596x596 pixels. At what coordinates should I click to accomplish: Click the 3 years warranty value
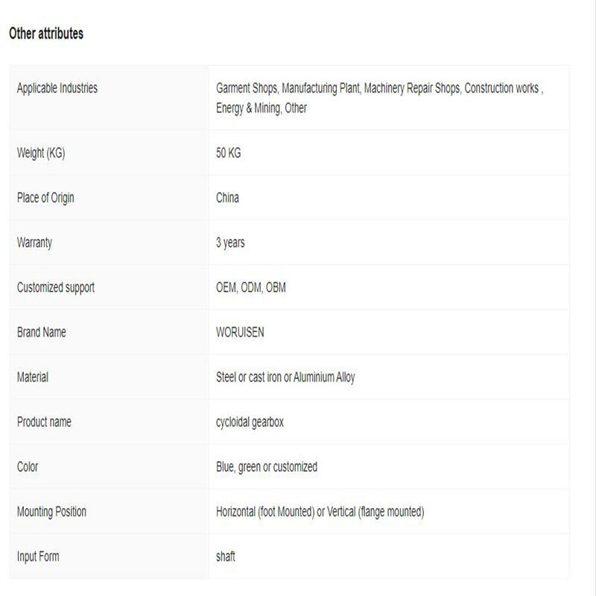[x=230, y=243]
